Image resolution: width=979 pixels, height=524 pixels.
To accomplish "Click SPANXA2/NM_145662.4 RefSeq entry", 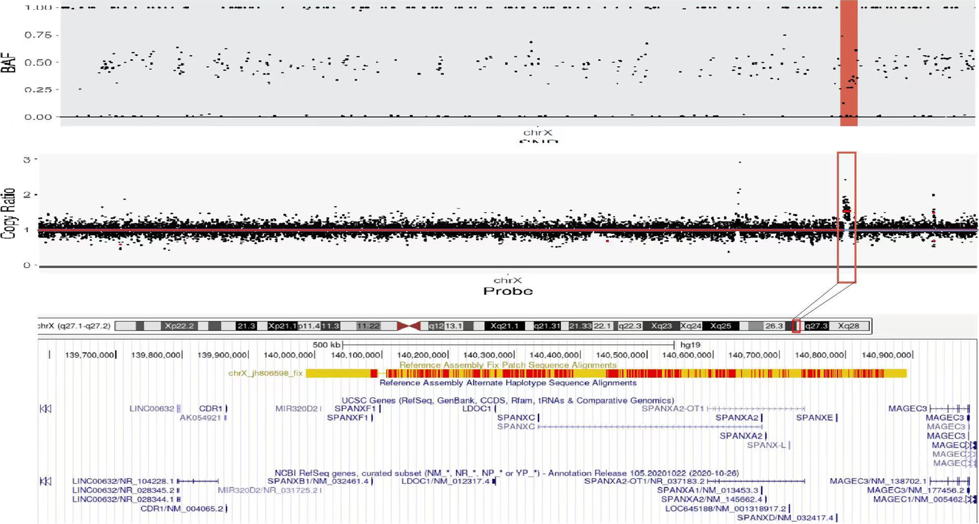I will point(712,499).
